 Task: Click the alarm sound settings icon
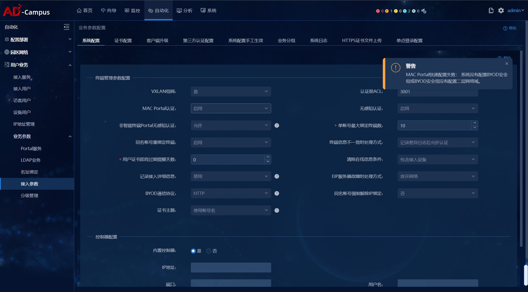pos(424,11)
